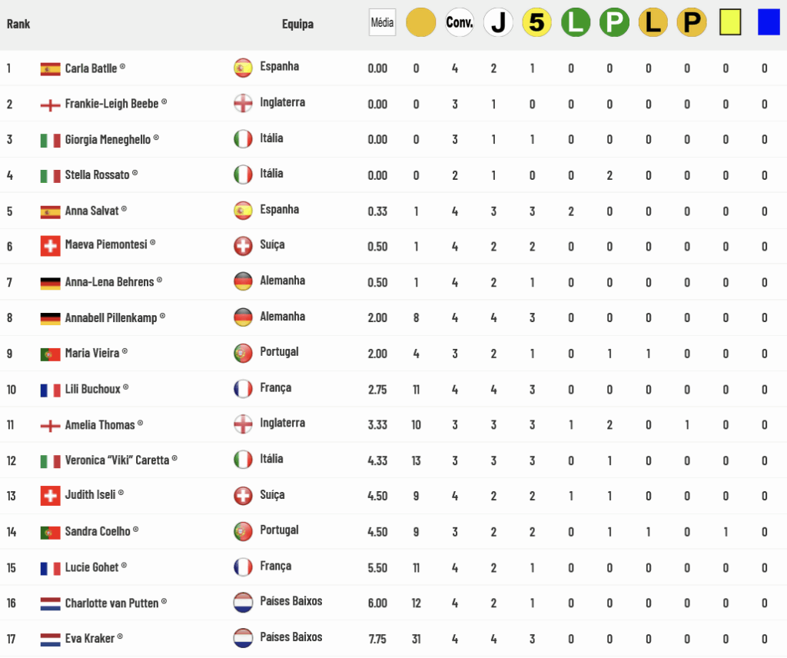Image resolution: width=787 pixels, height=658 pixels.
Task: Click the yellow card column swatch
Action: [x=730, y=22]
